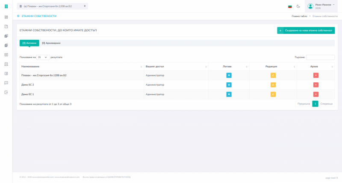Image resolution: width=342 pixels, height=183 pixels.
Task: Sort by Вашият достъп column
Action: [176, 67]
